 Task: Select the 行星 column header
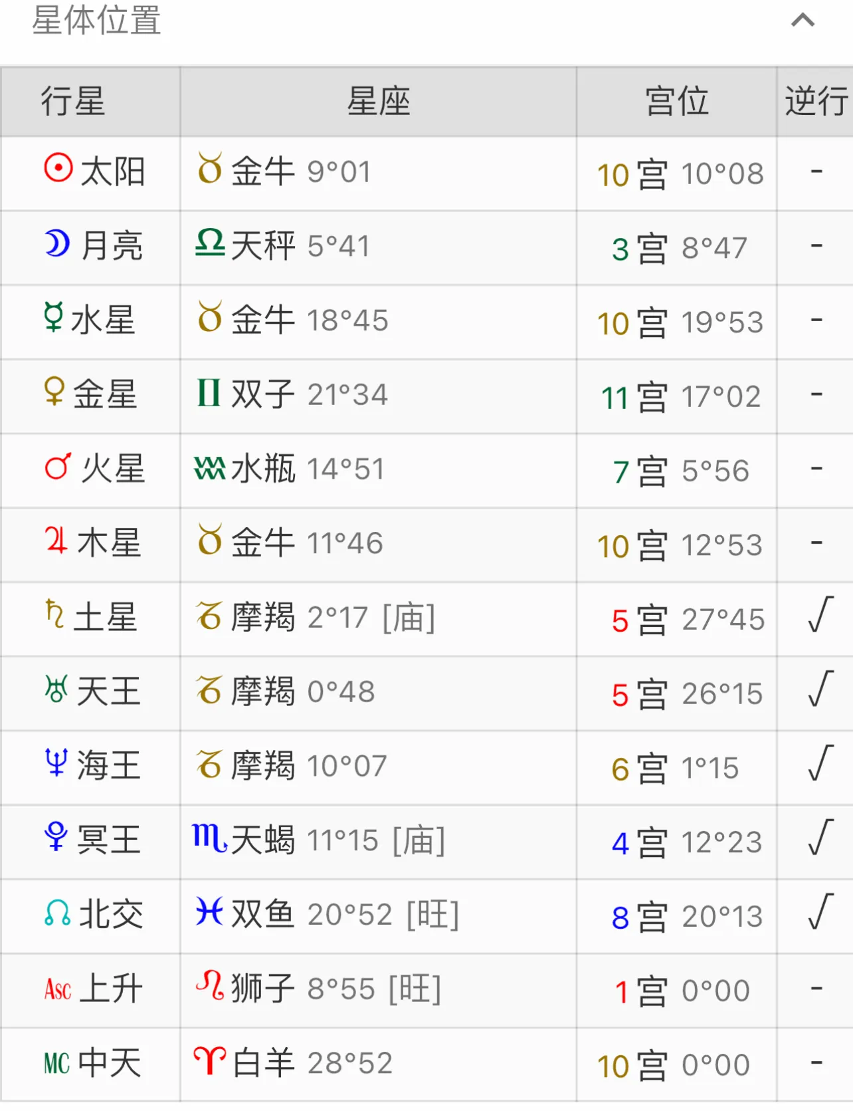[x=73, y=102]
